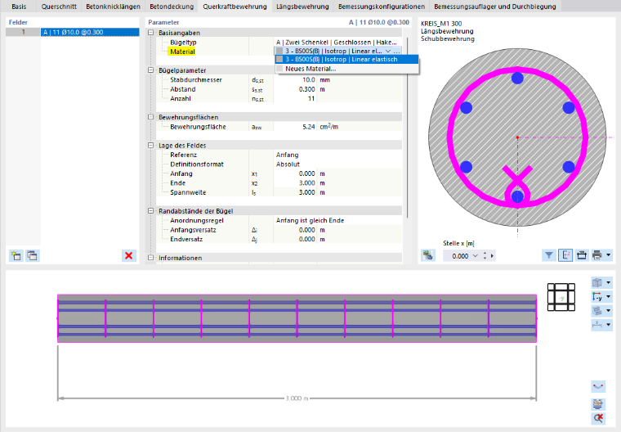Collapse the Basisangaben section
The height and width of the screenshot is (432, 621).
point(151,33)
